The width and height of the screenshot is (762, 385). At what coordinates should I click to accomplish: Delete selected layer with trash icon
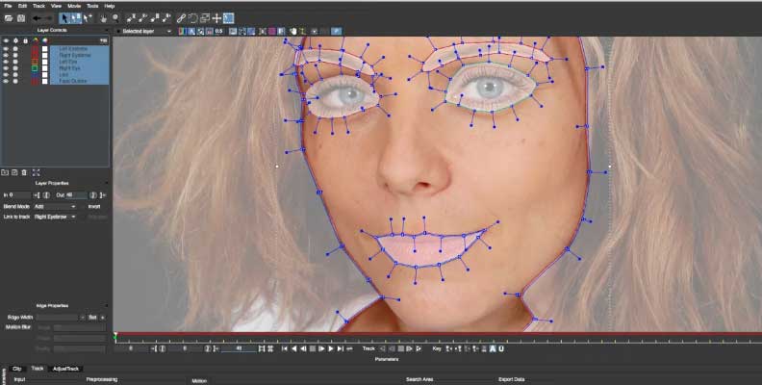point(25,172)
